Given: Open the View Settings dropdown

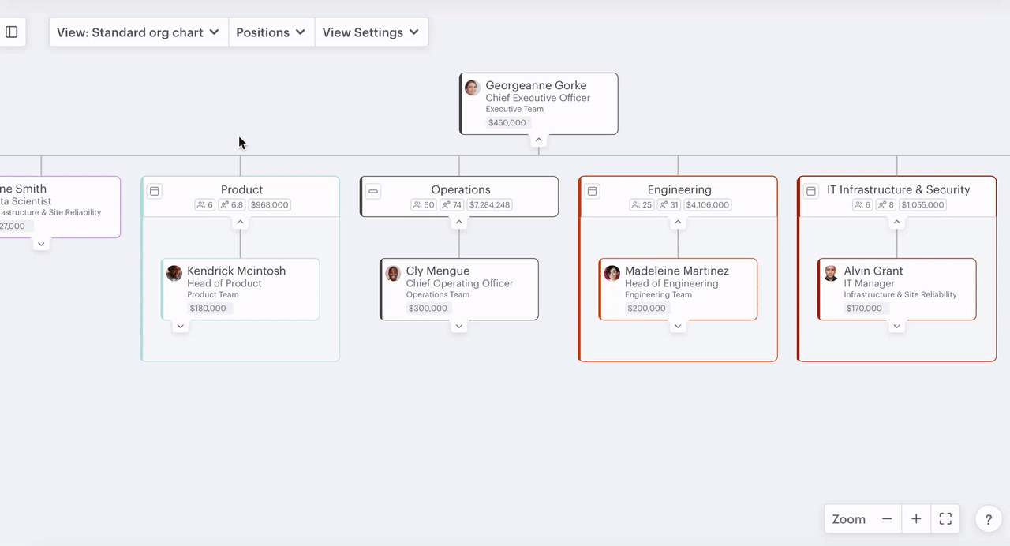Looking at the screenshot, I should pyautogui.click(x=371, y=32).
